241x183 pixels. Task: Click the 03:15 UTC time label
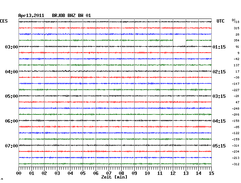(219, 96)
